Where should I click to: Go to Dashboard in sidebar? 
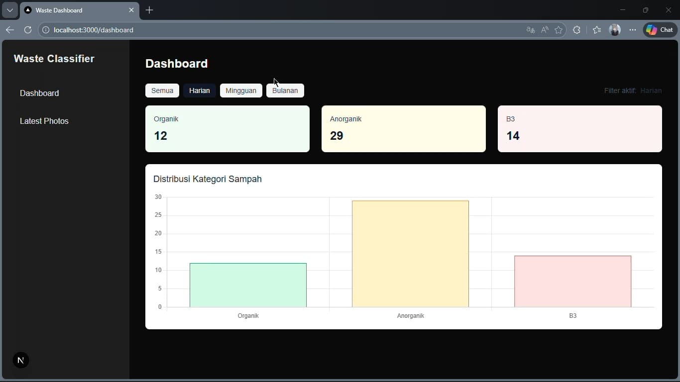tap(39, 93)
